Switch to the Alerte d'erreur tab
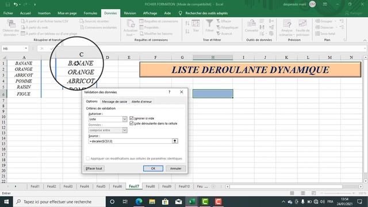 (x=141, y=102)
